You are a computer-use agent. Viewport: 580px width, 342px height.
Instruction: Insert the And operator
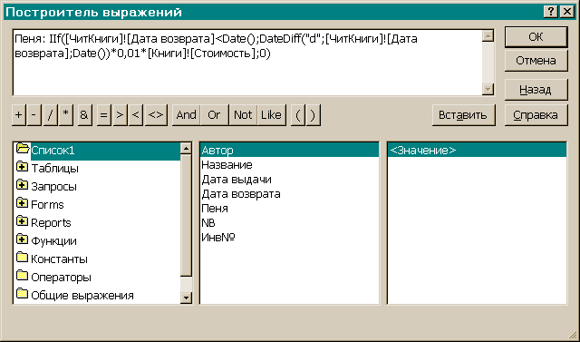pyautogui.click(x=186, y=115)
